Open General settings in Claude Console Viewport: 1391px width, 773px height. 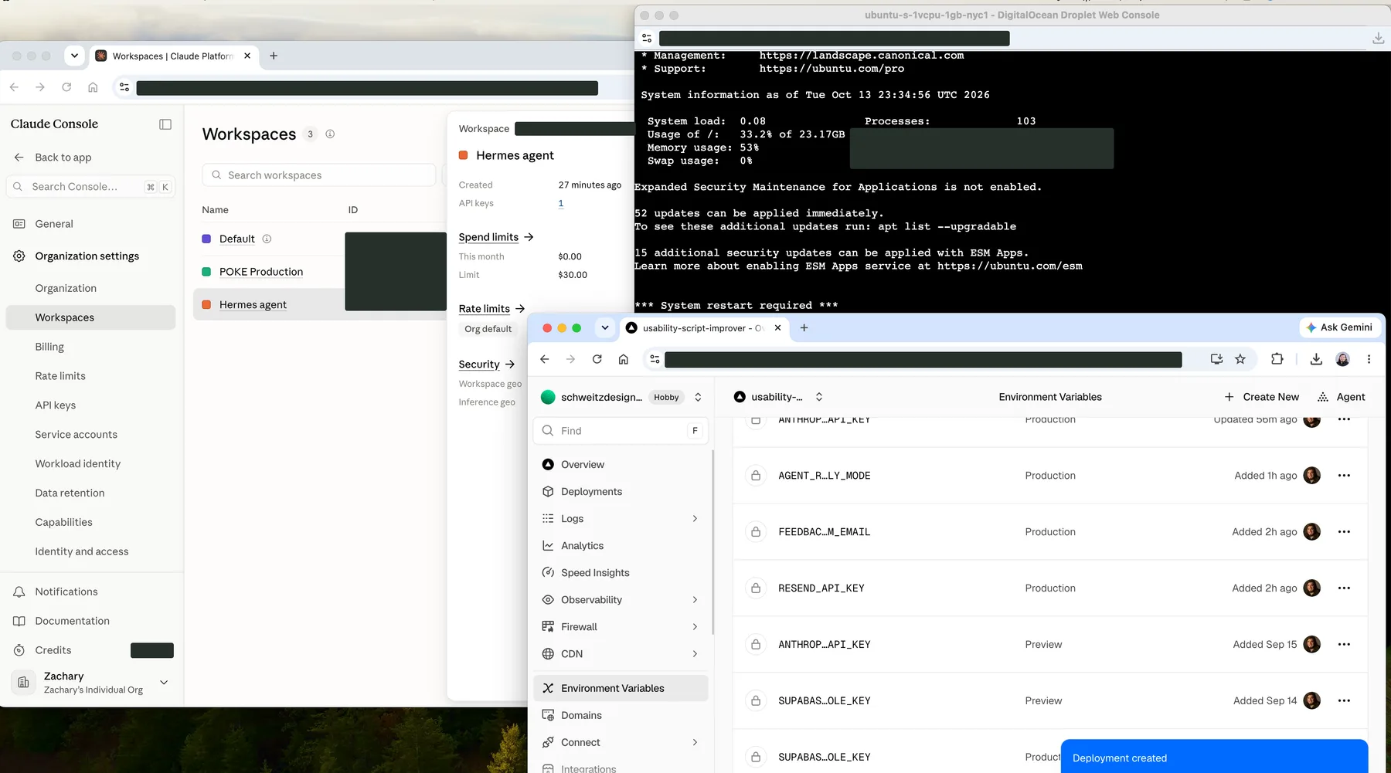coord(54,224)
